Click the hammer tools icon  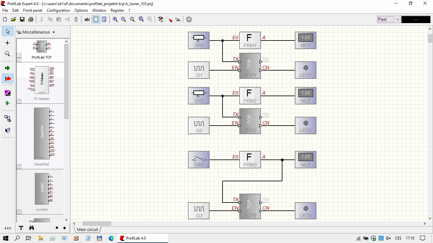click(161, 19)
